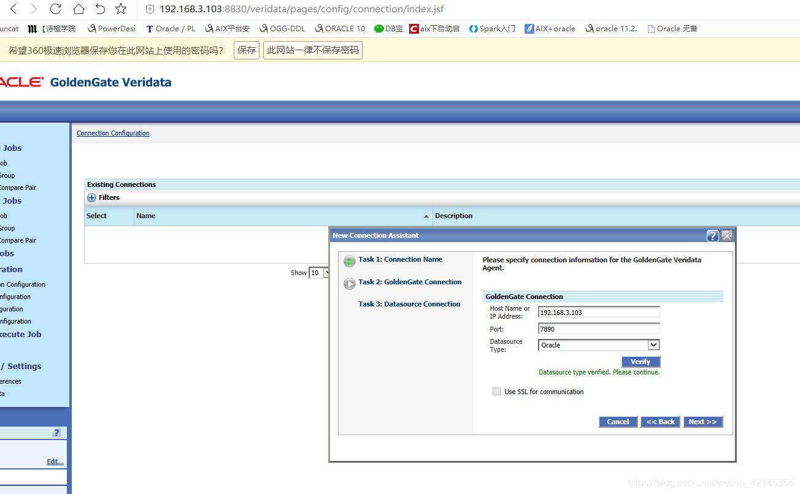The width and height of the screenshot is (800, 494).
Task: Click the address bar URL field
Action: pyautogui.click(x=301, y=9)
